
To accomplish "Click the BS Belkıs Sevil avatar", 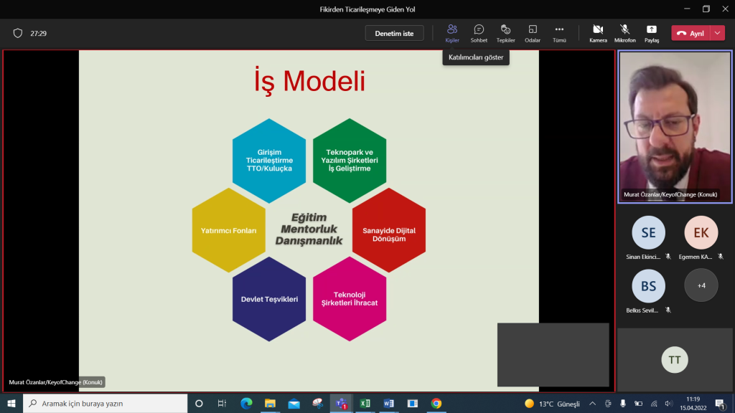I will click(x=648, y=286).
